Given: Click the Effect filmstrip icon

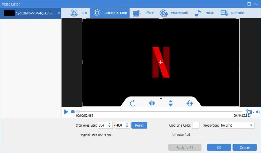Looking at the screenshot, I should coord(137,13).
